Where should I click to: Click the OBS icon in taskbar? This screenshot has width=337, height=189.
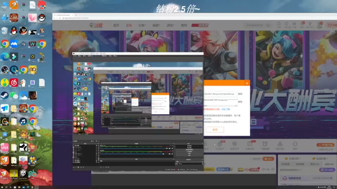[36, 187]
